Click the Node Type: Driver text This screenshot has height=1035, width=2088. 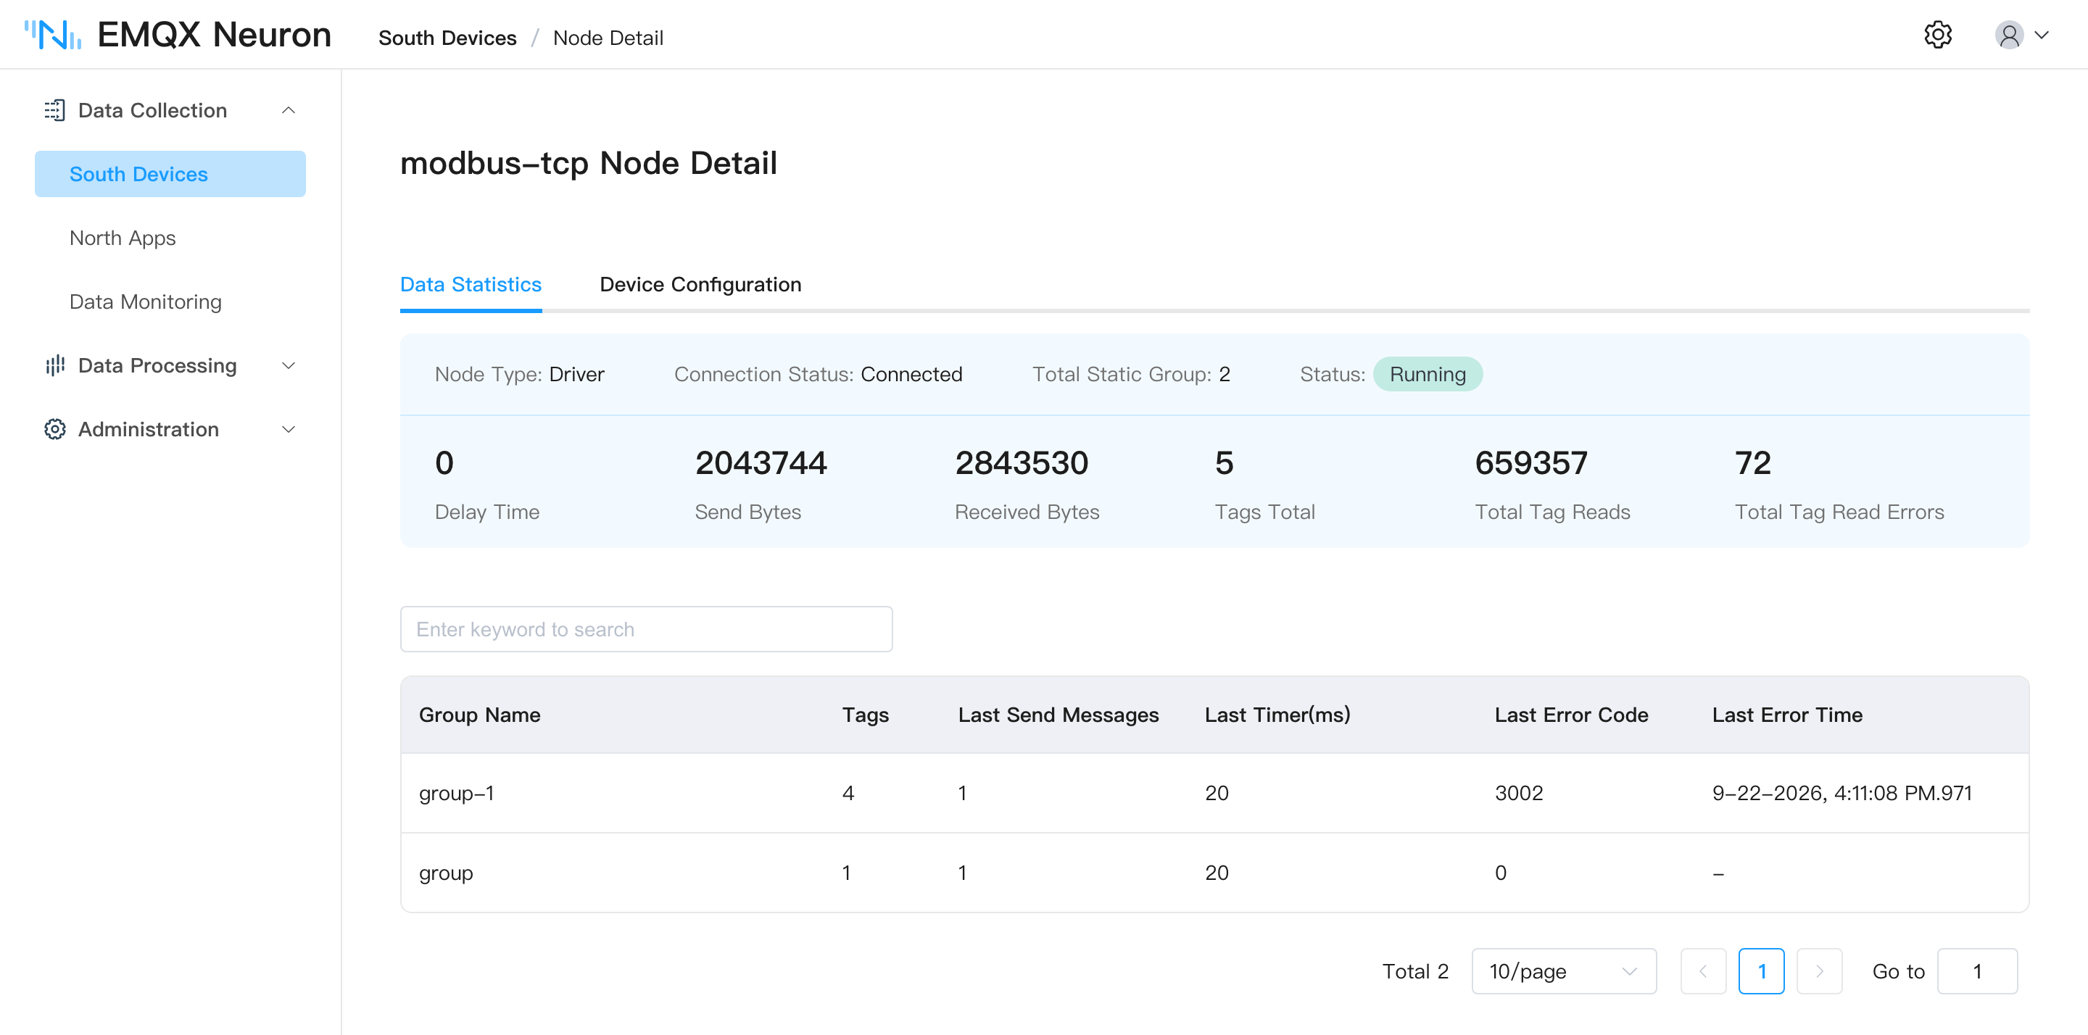[520, 375]
